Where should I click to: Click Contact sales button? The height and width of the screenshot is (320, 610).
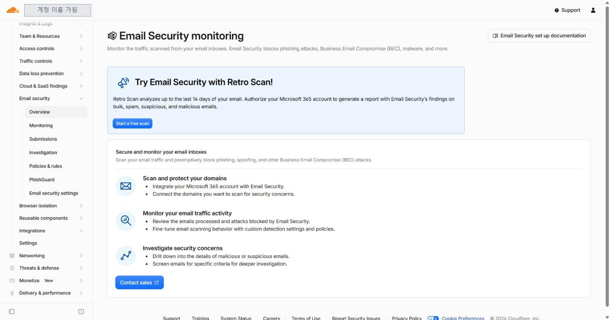coord(140,283)
